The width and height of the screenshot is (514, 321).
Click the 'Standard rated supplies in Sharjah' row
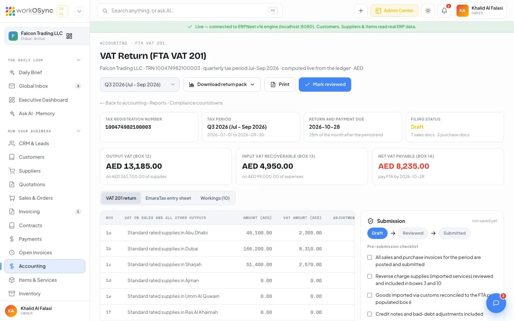(227, 265)
